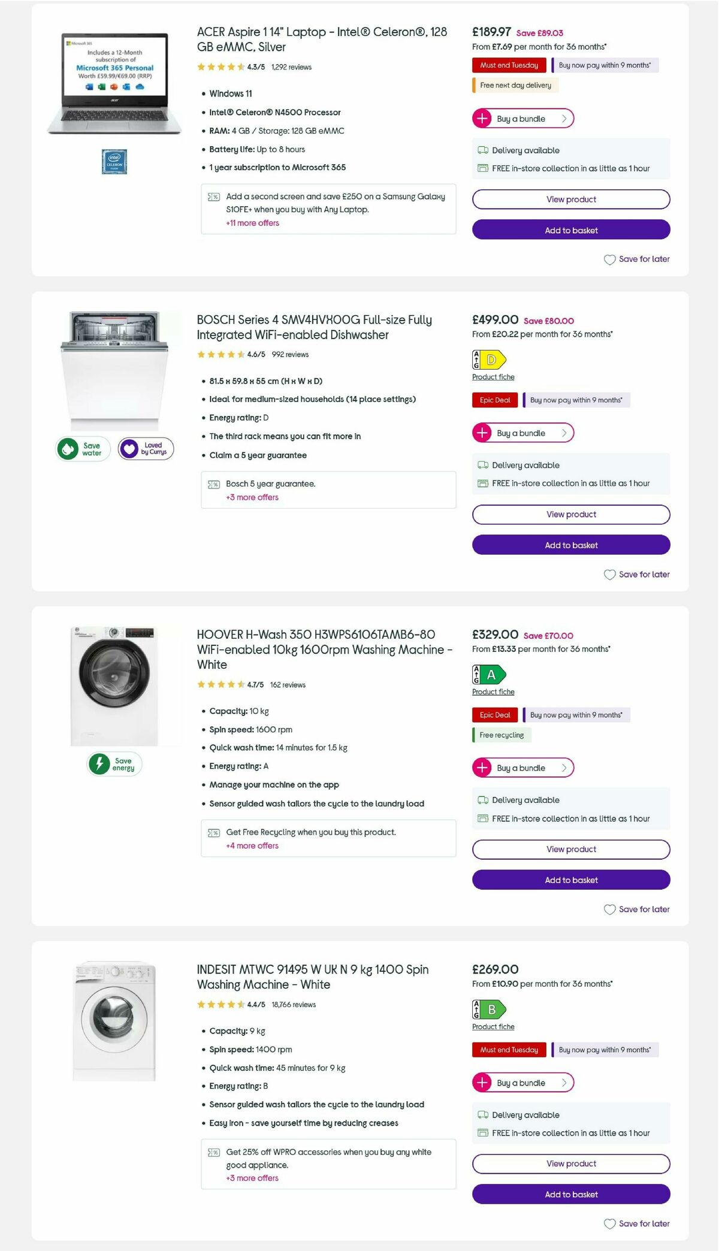Image resolution: width=719 pixels, height=1251 pixels.
Task: Open Buy a bundle for the Bosch dishwasher
Action: (x=522, y=433)
